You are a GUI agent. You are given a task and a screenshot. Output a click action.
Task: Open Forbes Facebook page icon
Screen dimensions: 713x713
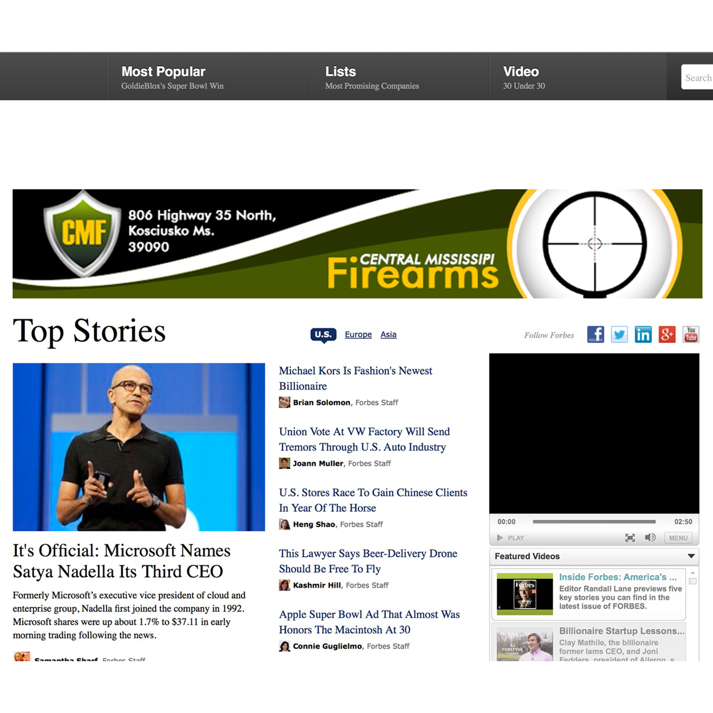click(596, 335)
